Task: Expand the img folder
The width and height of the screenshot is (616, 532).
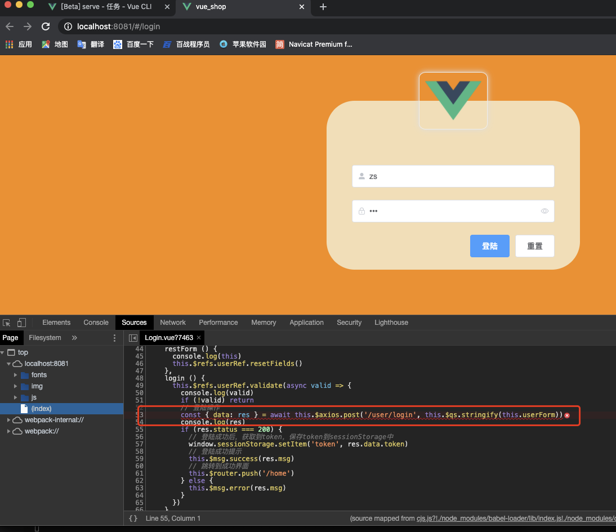Action: (15, 386)
